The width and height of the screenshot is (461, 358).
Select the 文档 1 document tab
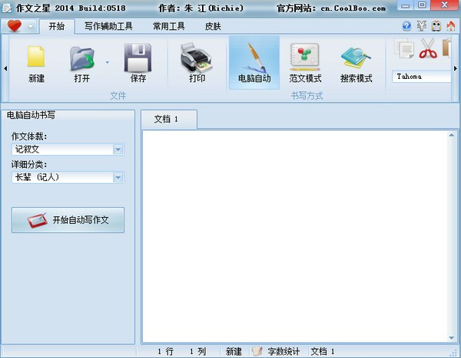(169, 119)
